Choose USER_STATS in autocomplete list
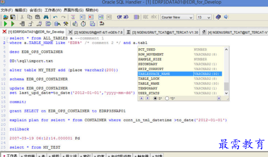268x157 pixels. coord(180,93)
